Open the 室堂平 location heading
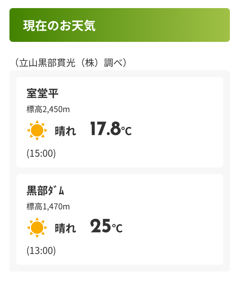 (x=42, y=94)
